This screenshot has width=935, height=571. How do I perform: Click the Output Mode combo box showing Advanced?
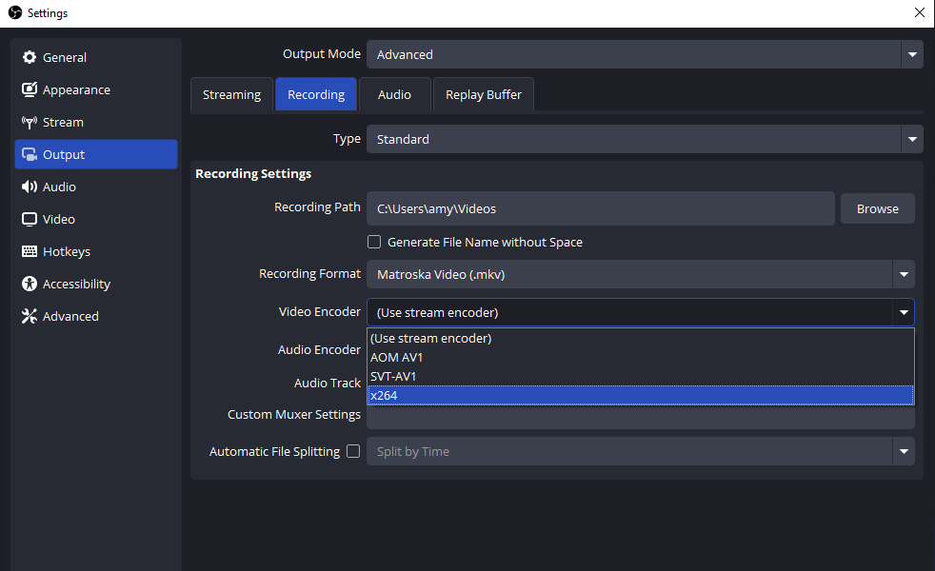645,54
